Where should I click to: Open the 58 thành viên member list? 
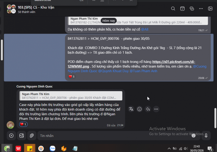pyautogui.click(x=26, y=12)
